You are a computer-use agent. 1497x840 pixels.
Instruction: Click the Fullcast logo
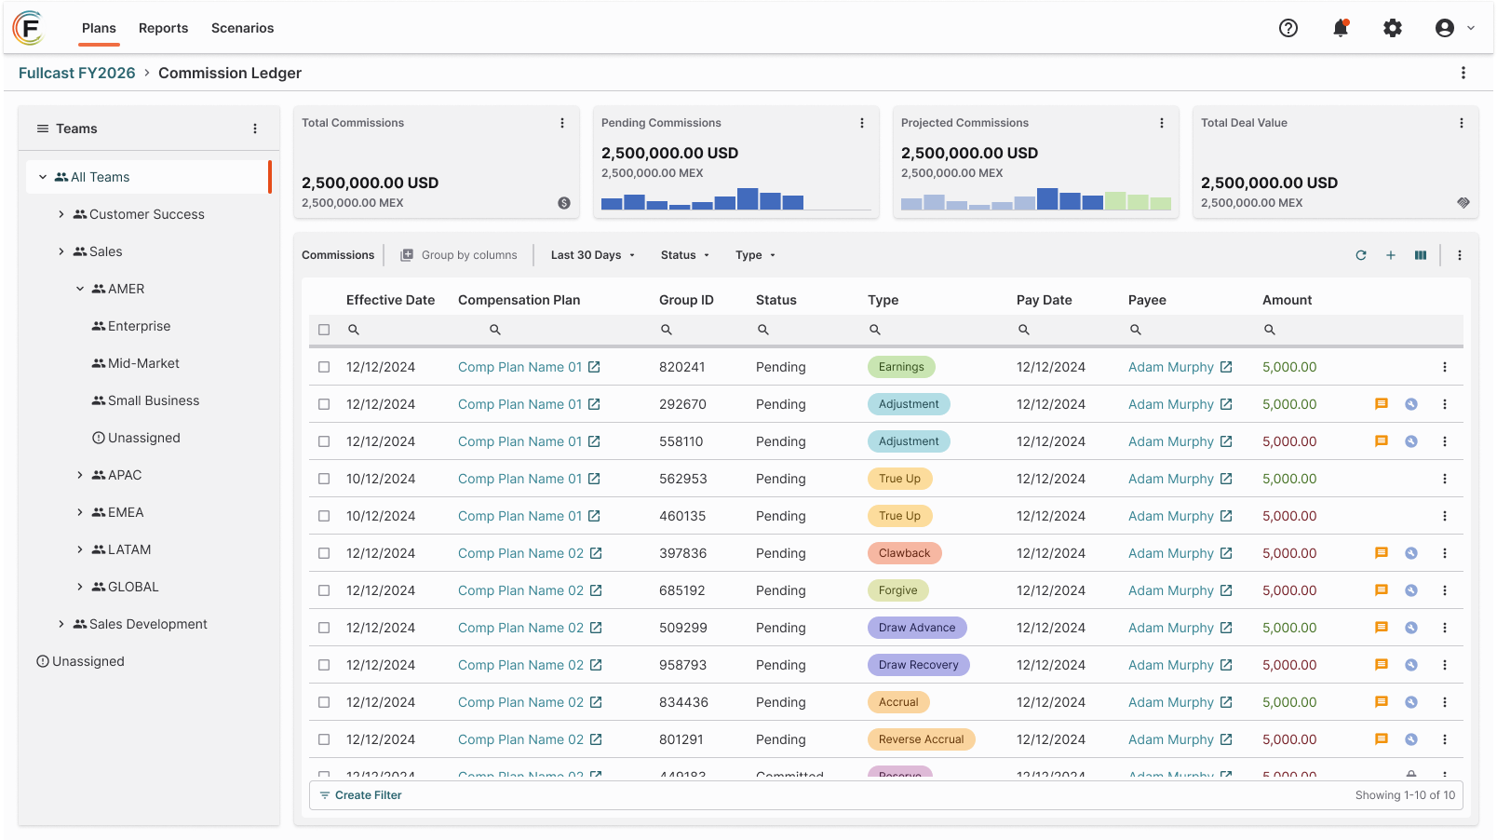click(x=28, y=28)
